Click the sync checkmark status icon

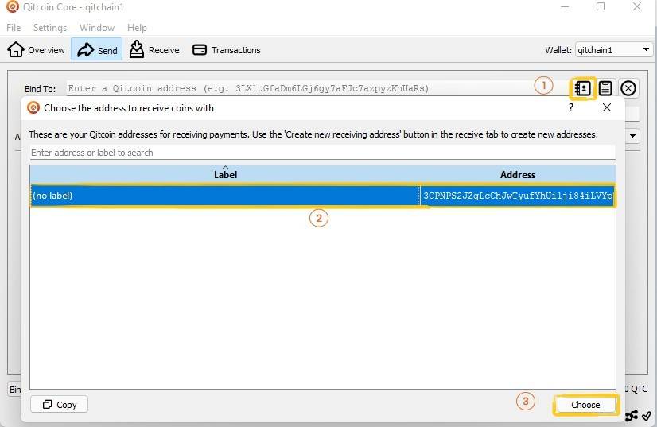point(647,416)
